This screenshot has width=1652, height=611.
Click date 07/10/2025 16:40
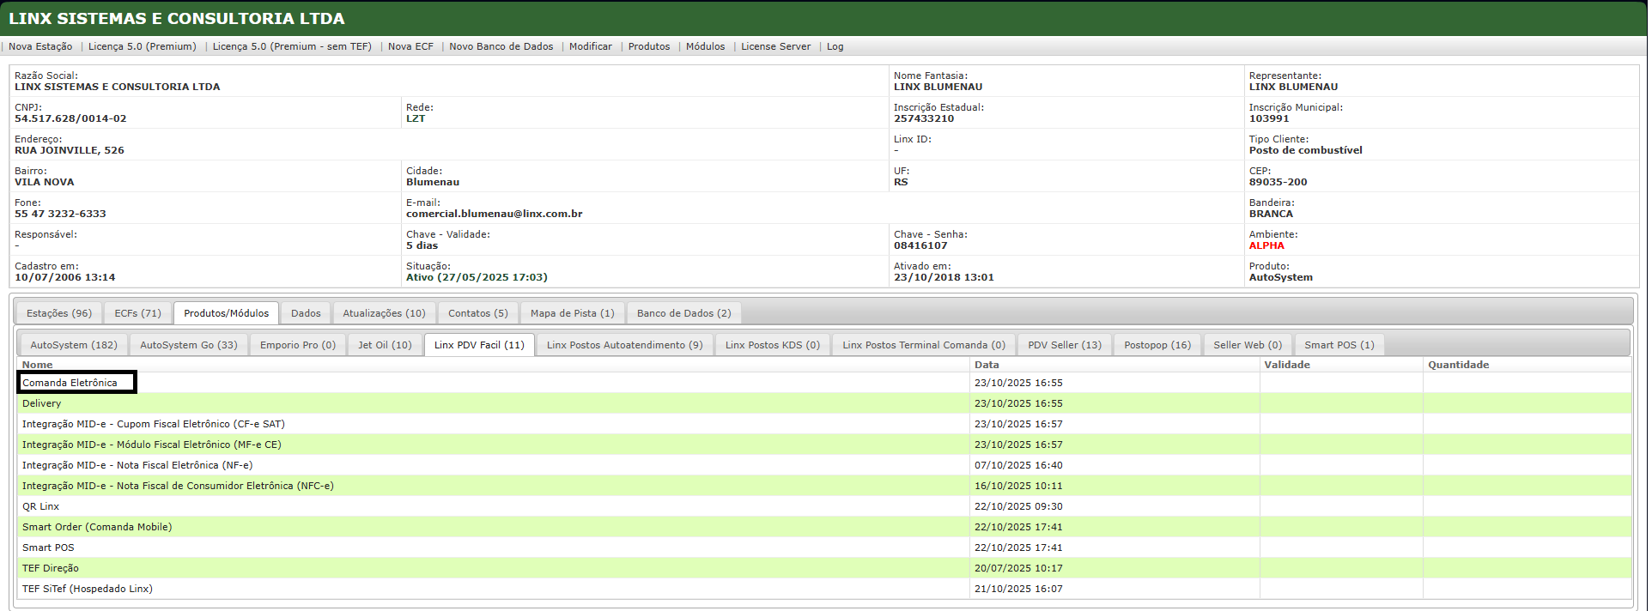click(1018, 465)
